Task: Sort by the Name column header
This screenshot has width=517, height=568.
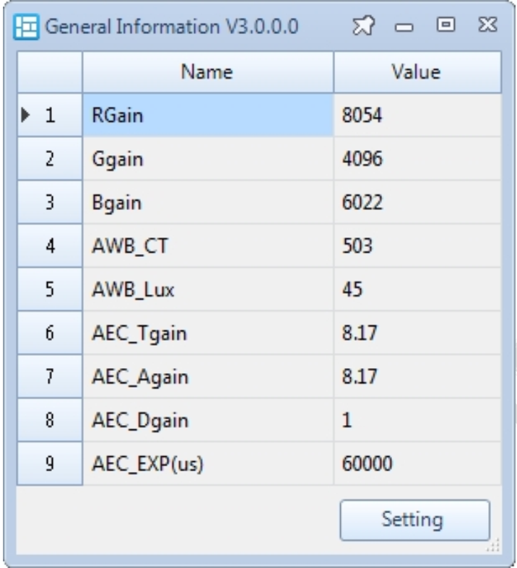Action: pos(208,72)
